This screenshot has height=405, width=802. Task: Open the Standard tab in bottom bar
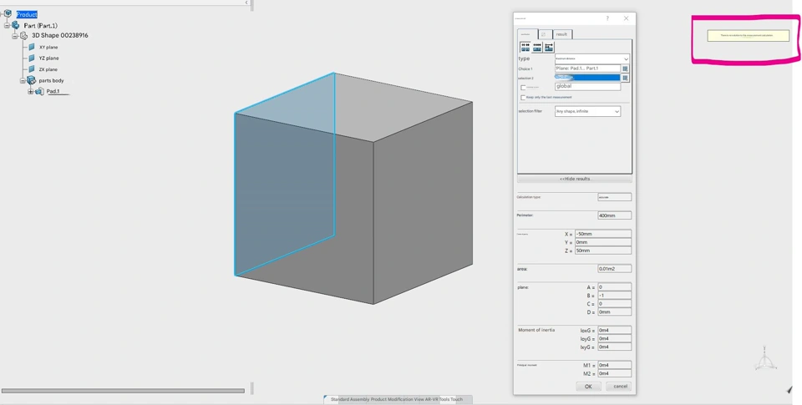pyautogui.click(x=340, y=399)
